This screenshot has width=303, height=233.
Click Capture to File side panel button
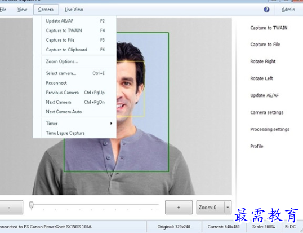265,45
